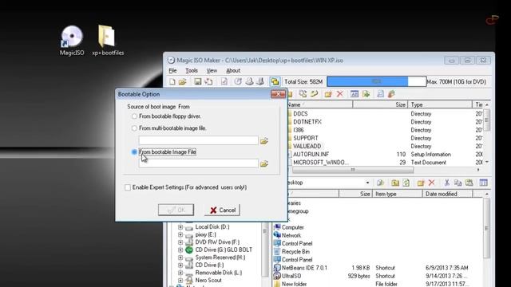Viewport: 511px width, 287px height.
Task: Open the File menu
Action: tap(172, 71)
